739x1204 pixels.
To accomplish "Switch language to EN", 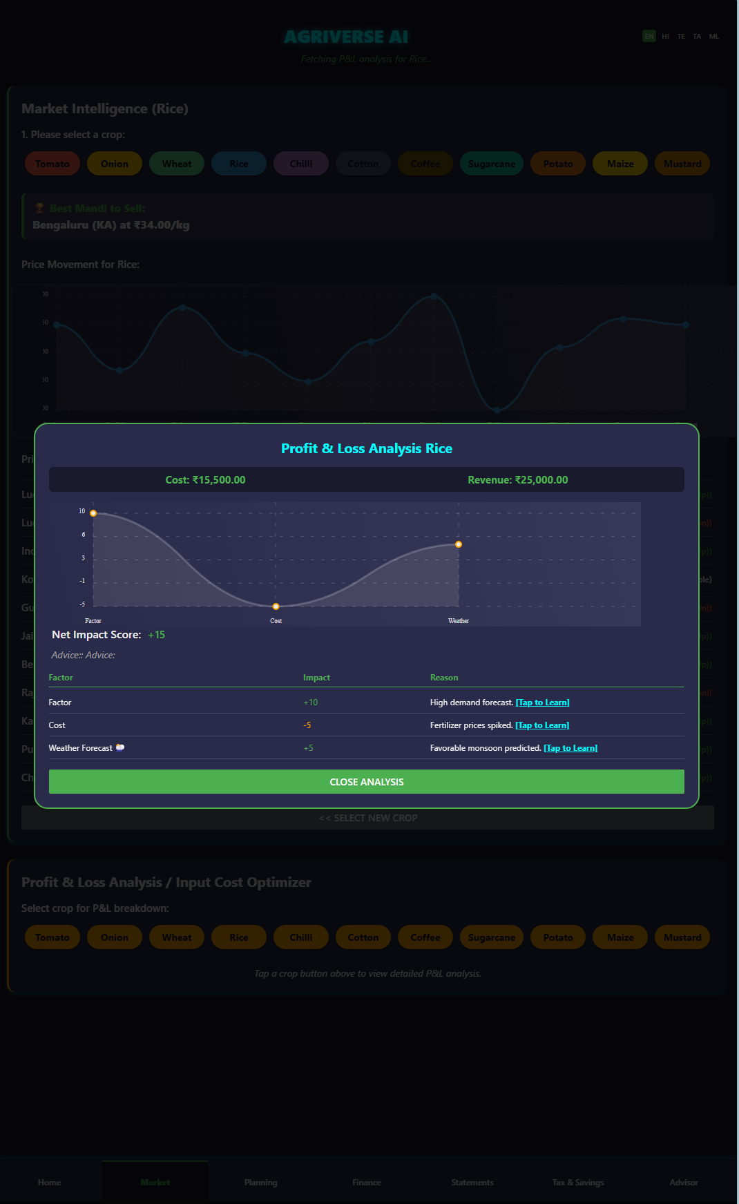I will 649,36.
